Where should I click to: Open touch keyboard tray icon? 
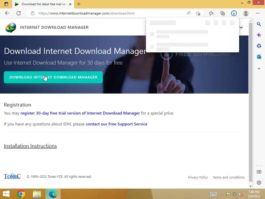[x=213, y=194]
